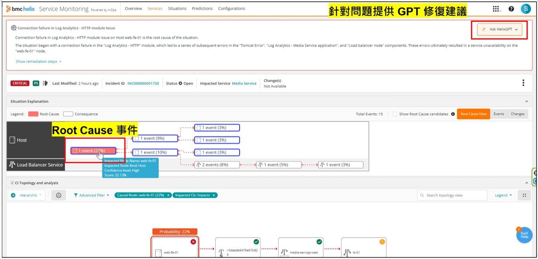
Task: Select the web-fe-01 topology node
Action: point(175,247)
